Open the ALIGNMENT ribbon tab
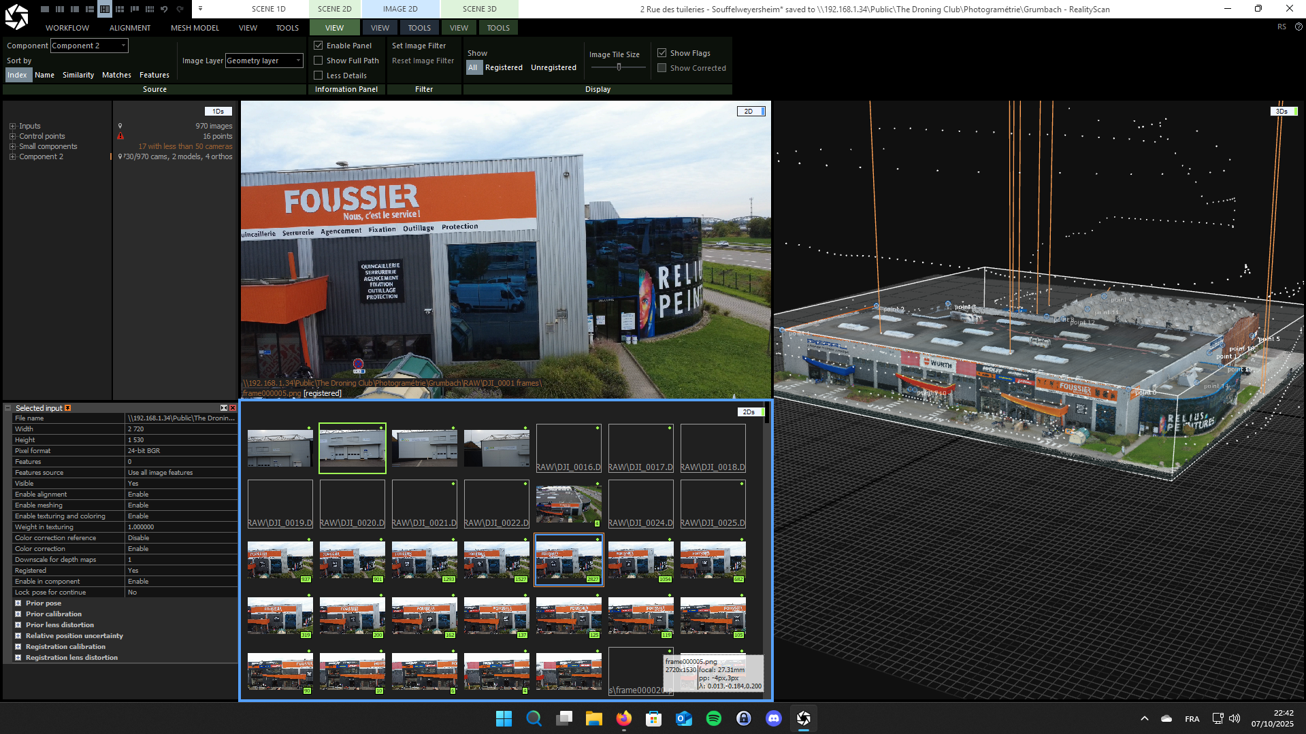 pyautogui.click(x=130, y=28)
